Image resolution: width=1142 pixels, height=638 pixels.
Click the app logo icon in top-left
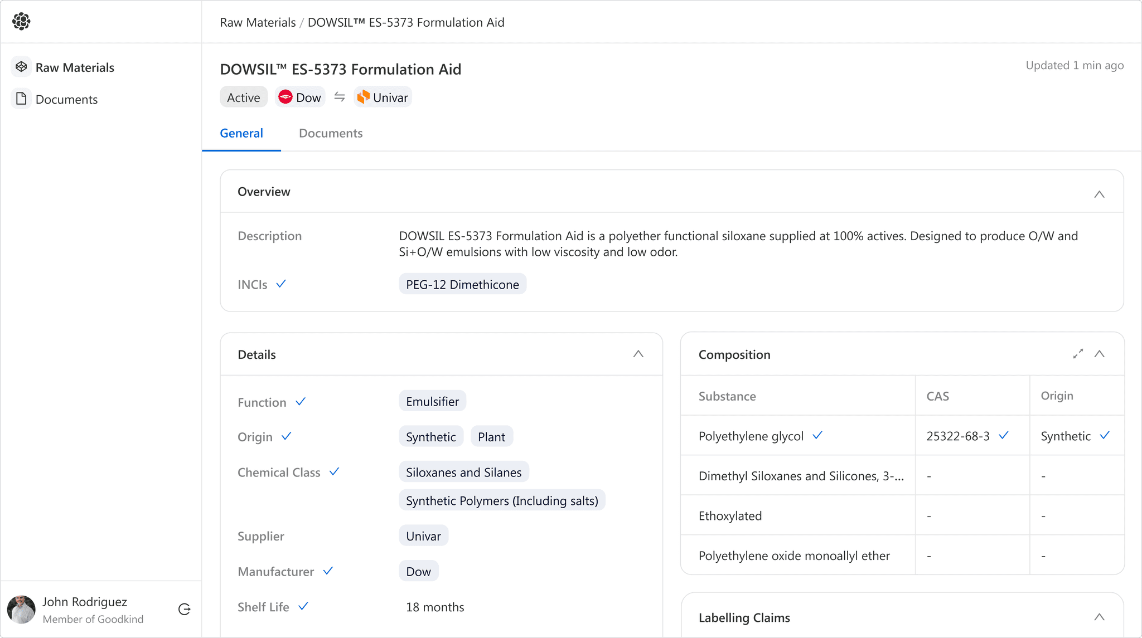click(21, 22)
